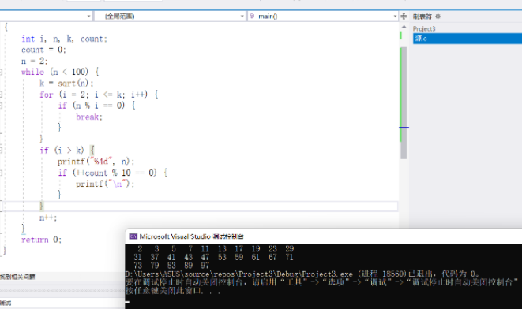Click the 'n = 2;' code line

34,61
